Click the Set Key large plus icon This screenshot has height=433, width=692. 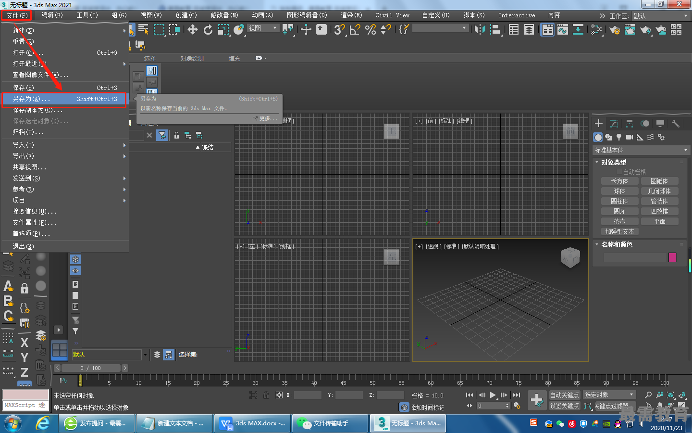(x=537, y=400)
